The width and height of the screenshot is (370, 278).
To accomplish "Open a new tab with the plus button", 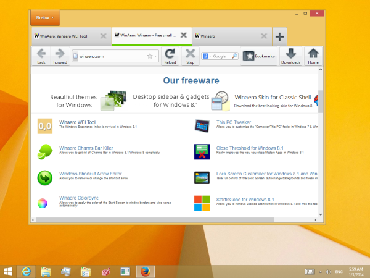I will (279, 36).
